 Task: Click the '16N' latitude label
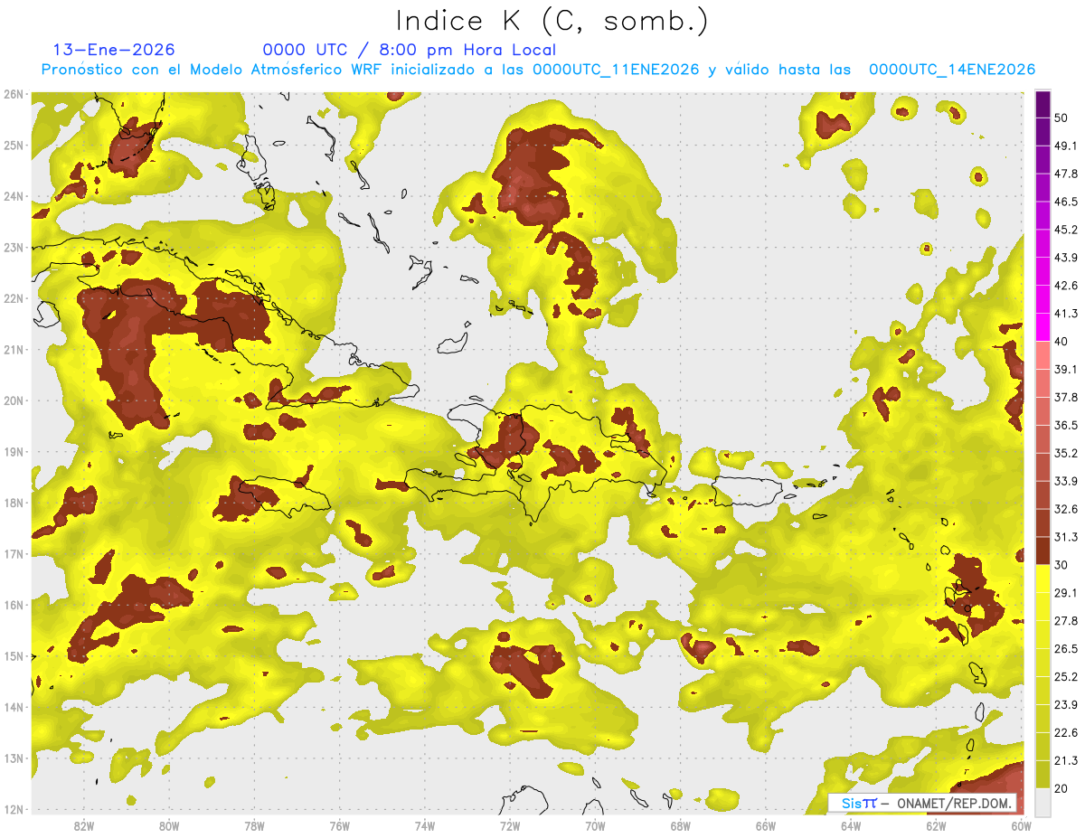pyautogui.click(x=14, y=605)
